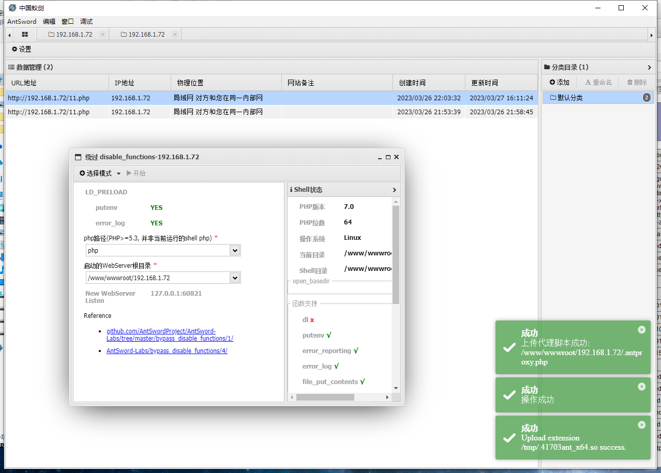Click the 添加 category button
The height and width of the screenshot is (473, 661).
click(x=560, y=82)
